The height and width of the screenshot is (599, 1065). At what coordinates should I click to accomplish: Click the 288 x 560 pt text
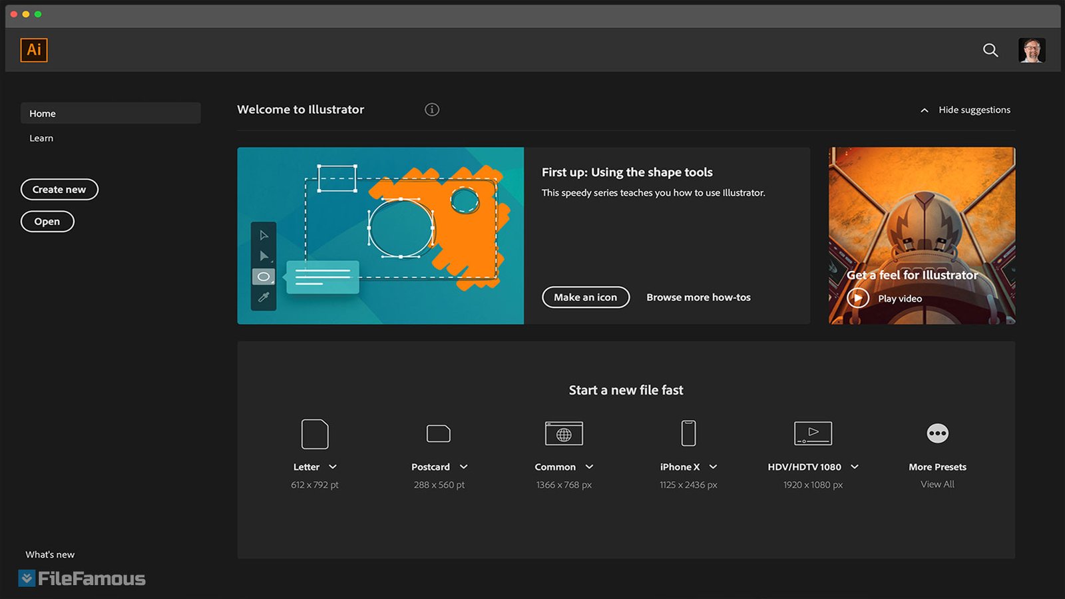439,485
